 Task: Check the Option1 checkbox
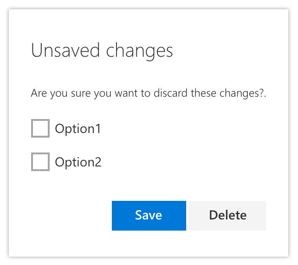tap(40, 128)
